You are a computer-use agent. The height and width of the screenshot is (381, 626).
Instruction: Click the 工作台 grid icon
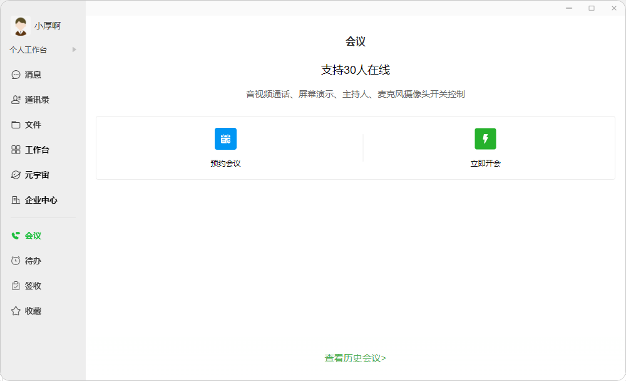[16, 150]
